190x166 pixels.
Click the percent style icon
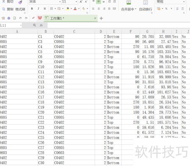(x=166, y=9)
